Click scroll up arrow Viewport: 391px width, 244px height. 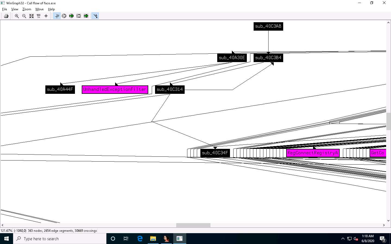[388, 23]
